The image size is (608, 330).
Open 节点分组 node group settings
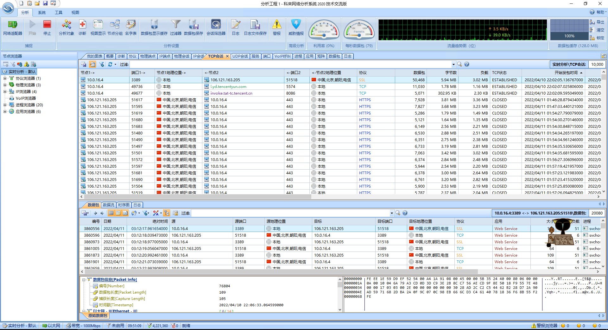[x=115, y=28]
